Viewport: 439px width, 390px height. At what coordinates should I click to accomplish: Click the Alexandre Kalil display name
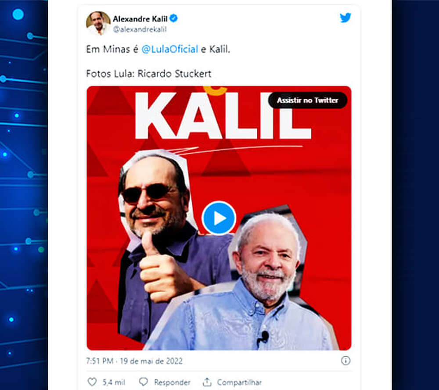[140, 19]
